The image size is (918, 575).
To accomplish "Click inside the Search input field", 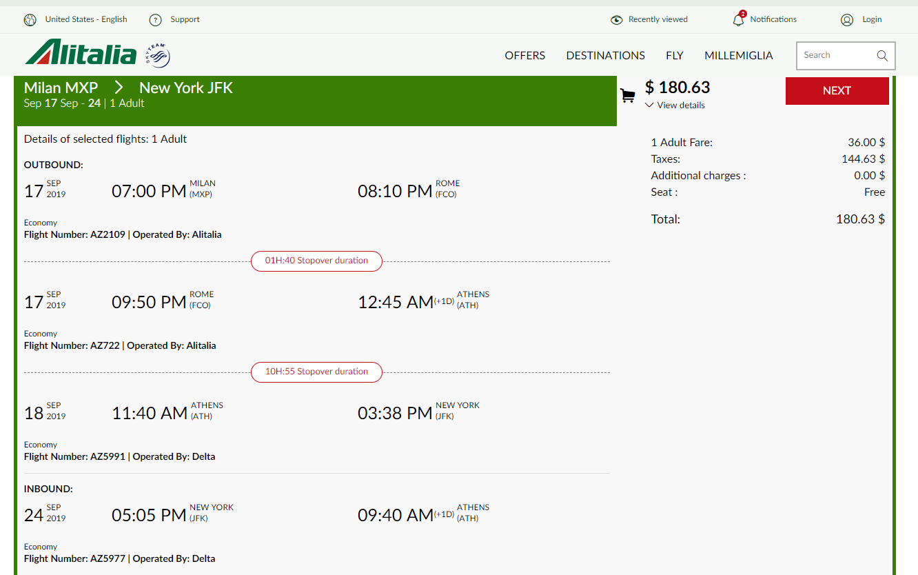I will tap(835, 56).
